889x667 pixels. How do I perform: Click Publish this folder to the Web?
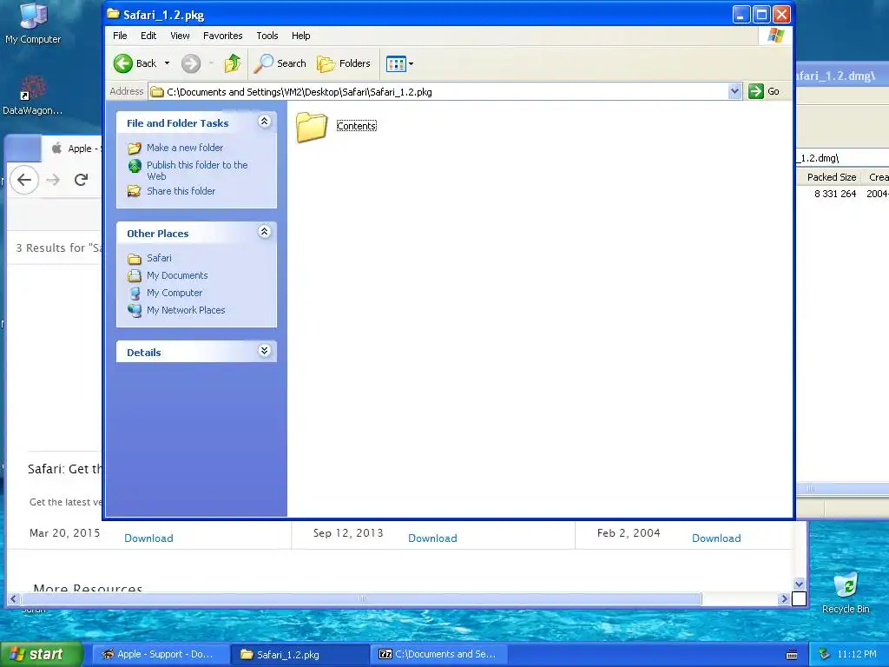[x=197, y=170]
